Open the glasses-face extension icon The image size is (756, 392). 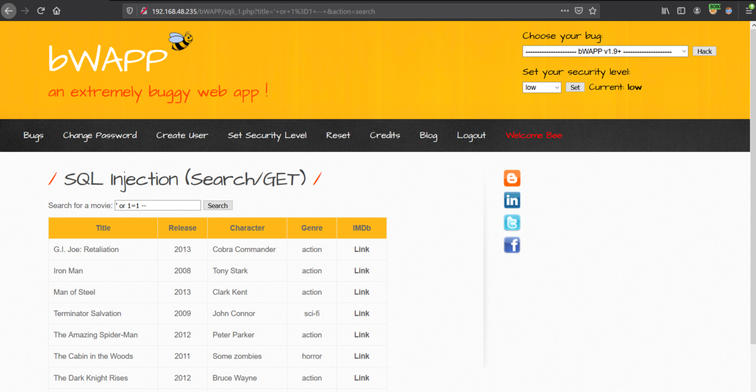coord(729,11)
